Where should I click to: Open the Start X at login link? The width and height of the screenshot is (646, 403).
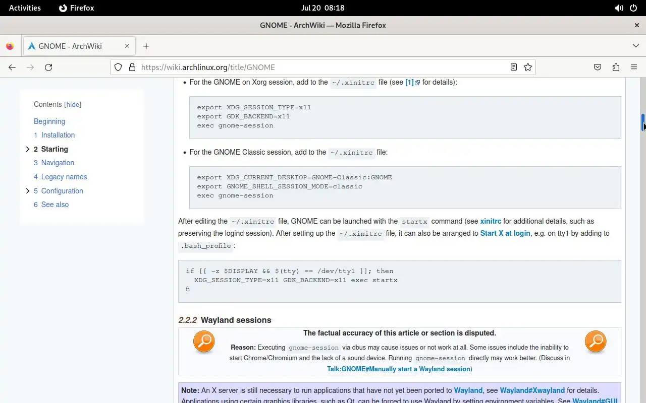(505, 233)
